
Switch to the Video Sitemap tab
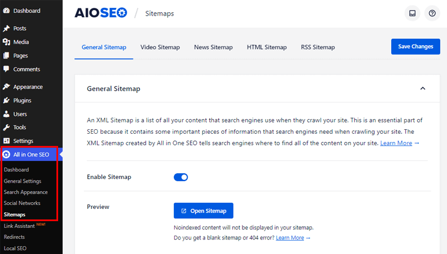click(160, 47)
